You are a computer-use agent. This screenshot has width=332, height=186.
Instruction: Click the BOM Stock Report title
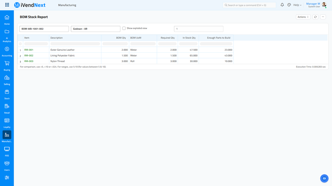point(34,17)
